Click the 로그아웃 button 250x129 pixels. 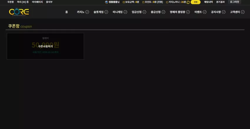point(234,2)
